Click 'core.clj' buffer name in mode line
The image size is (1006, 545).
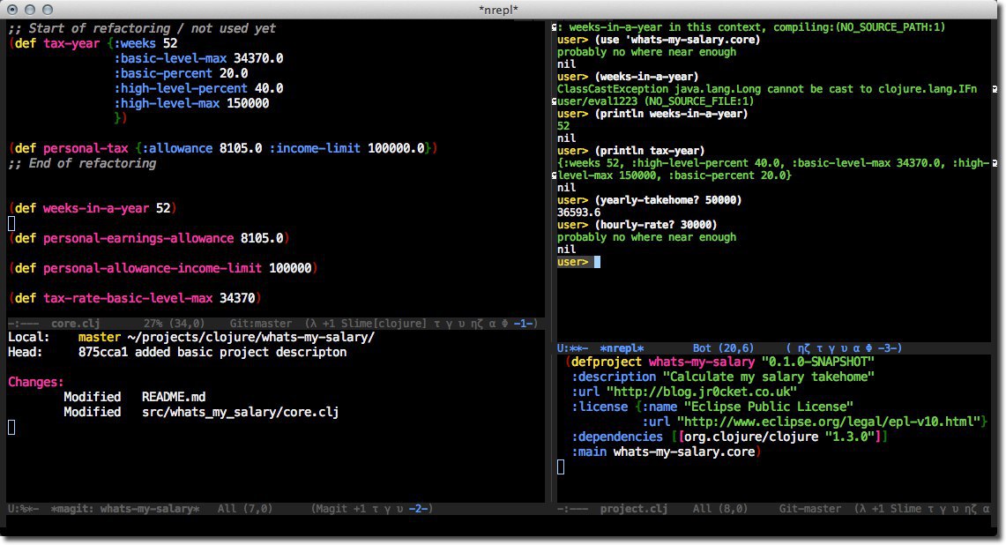coord(75,324)
